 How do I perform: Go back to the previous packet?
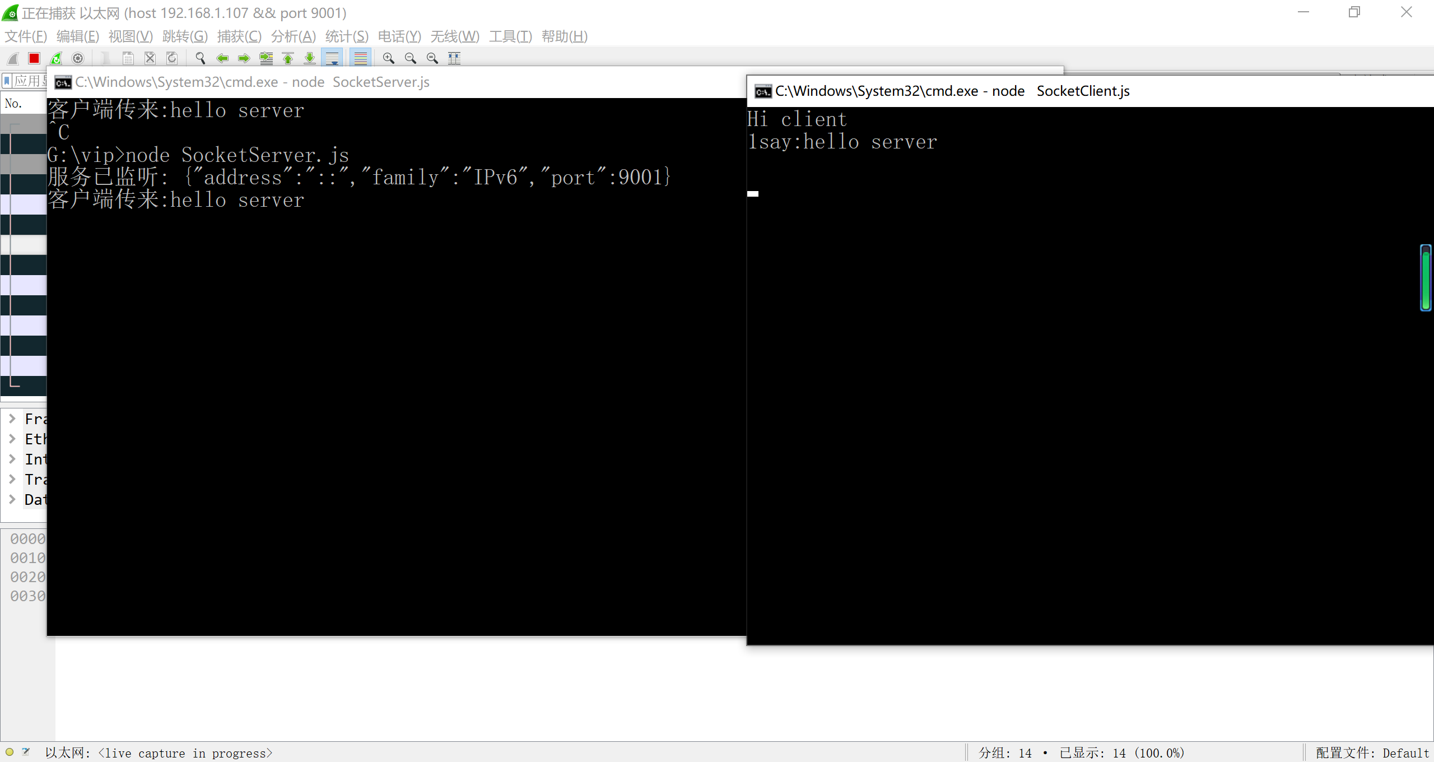tap(222, 58)
